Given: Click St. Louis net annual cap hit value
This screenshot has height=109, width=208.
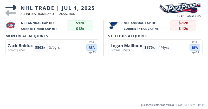Looking at the screenshot, I should coord(183,23).
